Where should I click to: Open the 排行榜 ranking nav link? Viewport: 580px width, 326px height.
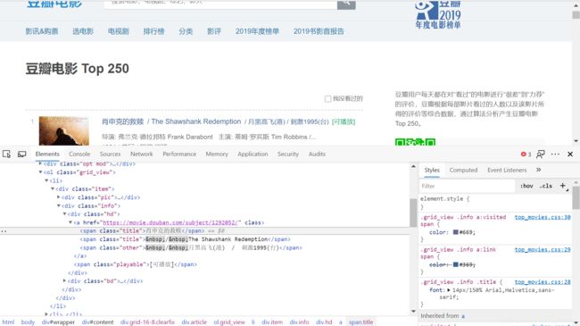point(153,31)
